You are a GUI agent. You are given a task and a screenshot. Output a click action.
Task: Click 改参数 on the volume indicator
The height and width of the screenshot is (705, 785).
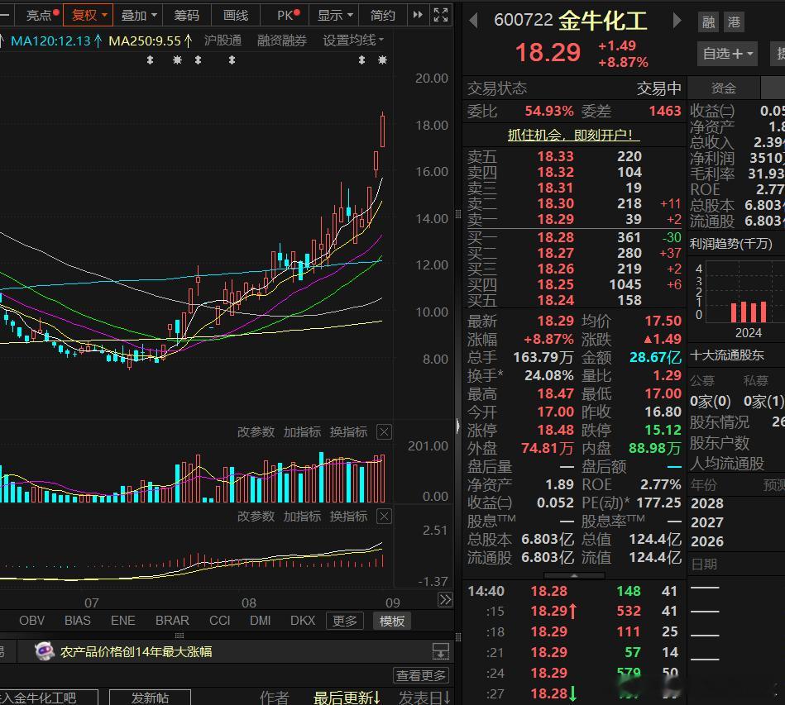coord(256,431)
